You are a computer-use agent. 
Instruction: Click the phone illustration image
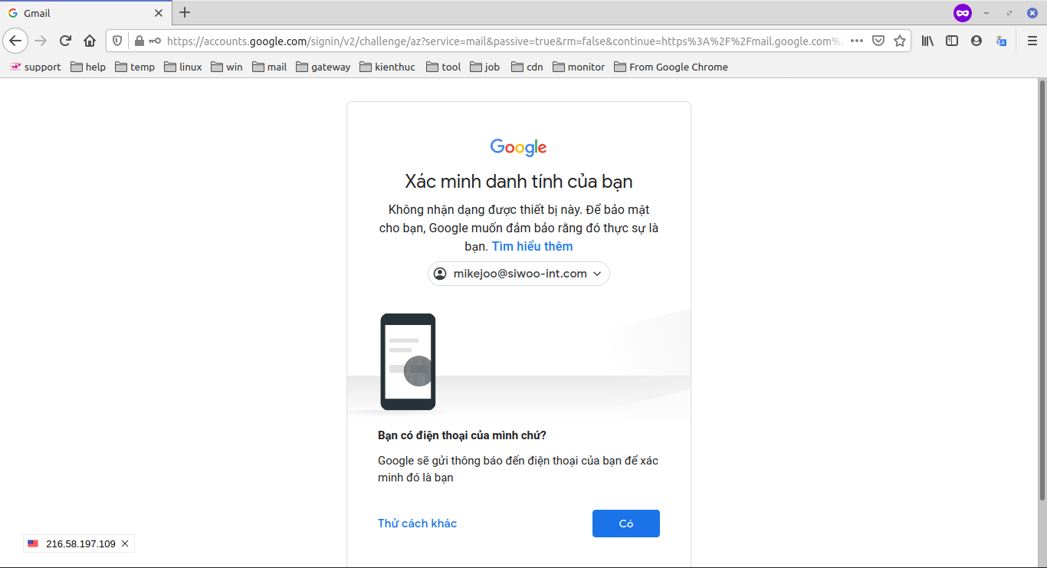click(408, 362)
